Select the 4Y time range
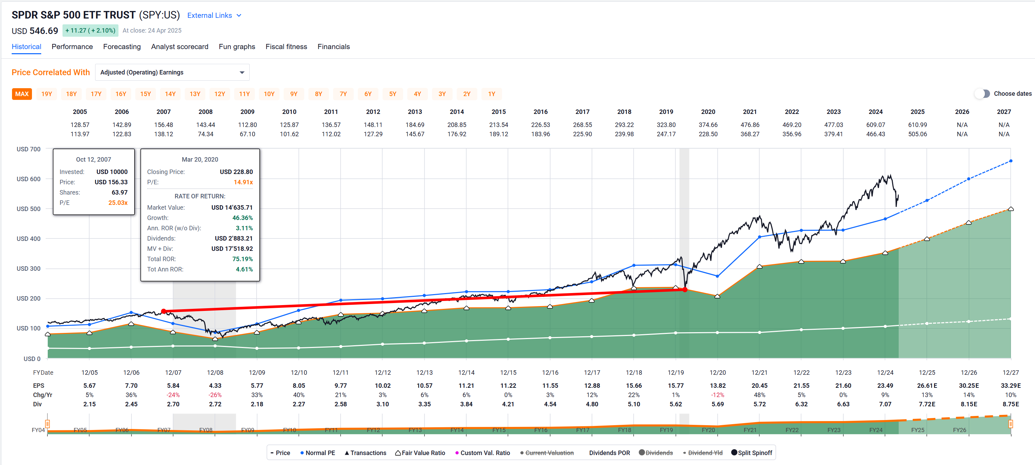1035x465 pixels. coord(418,94)
